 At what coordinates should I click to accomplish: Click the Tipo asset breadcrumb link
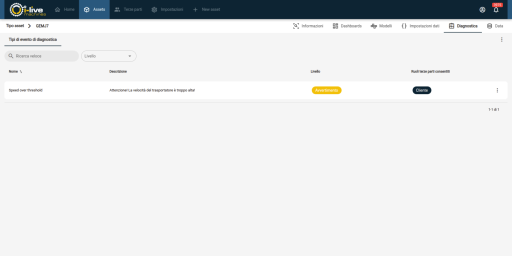click(x=15, y=25)
